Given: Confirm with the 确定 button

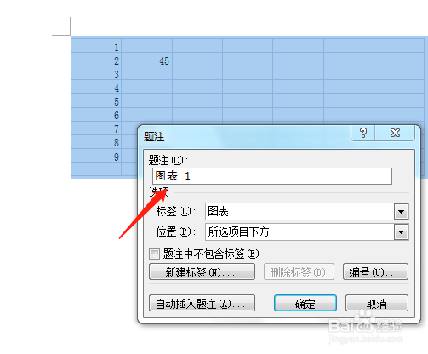Looking at the screenshot, I should click(305, 303).
